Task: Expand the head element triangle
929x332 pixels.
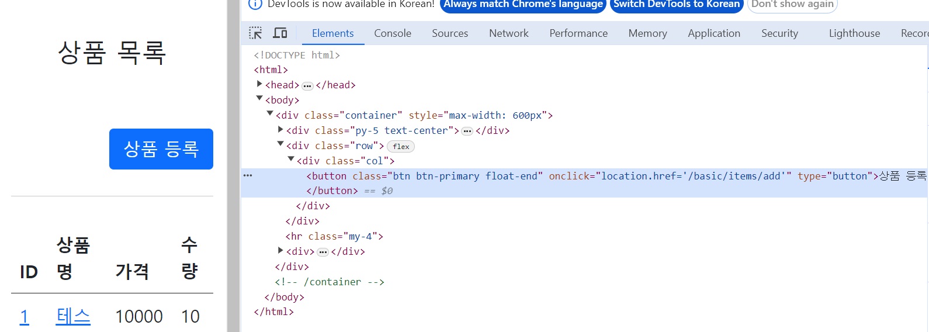Action: (x=259, y=84)
